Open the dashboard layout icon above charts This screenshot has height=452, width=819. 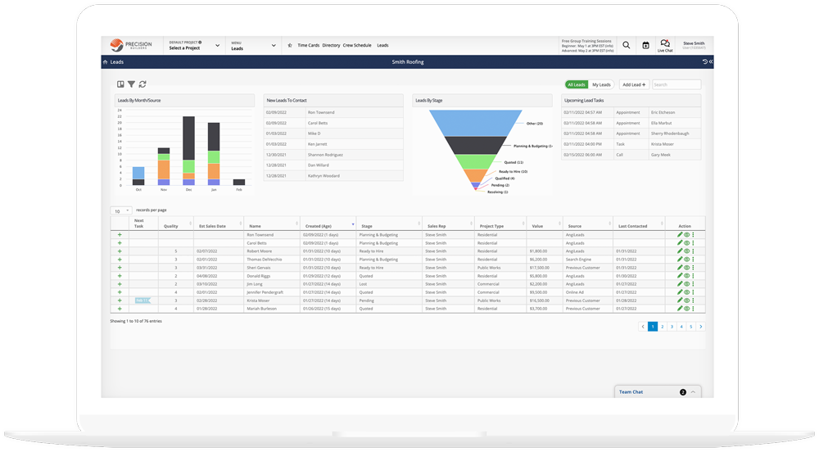coord(120,84)
